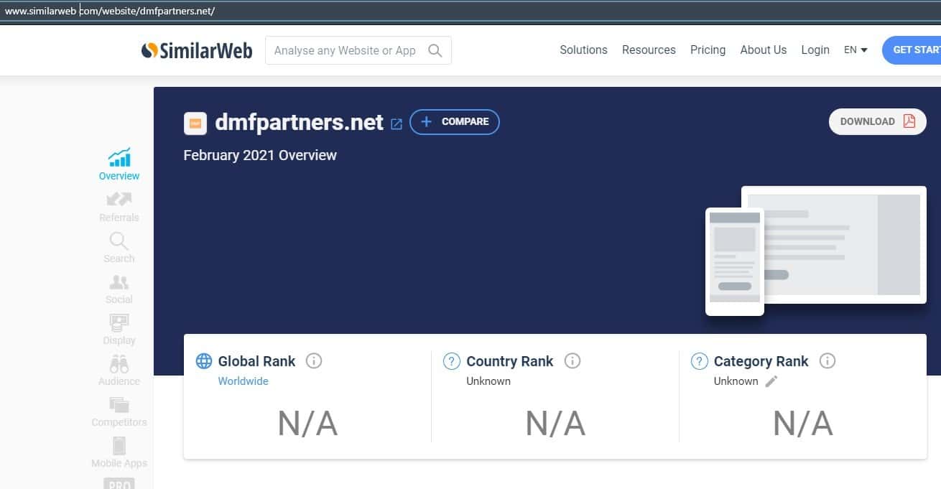Click the February 2021 Overview text
Image resolution: width=941 pixels, height=489 pixels.
260,155
